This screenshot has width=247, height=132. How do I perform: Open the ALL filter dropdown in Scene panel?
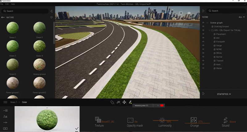point(242,17)
